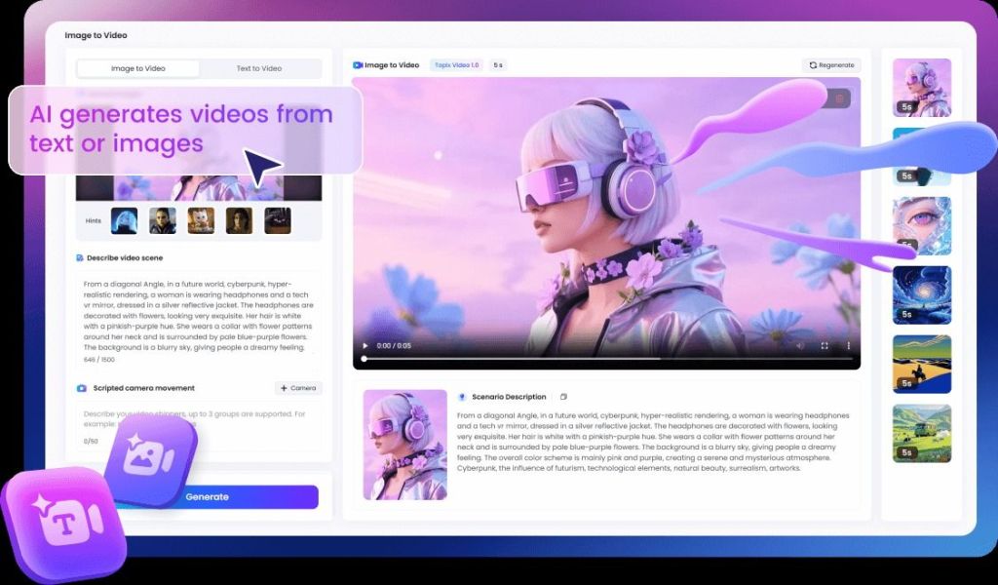Switch to the Text to Video tab
Screen dimensions: 998x585
259,68
